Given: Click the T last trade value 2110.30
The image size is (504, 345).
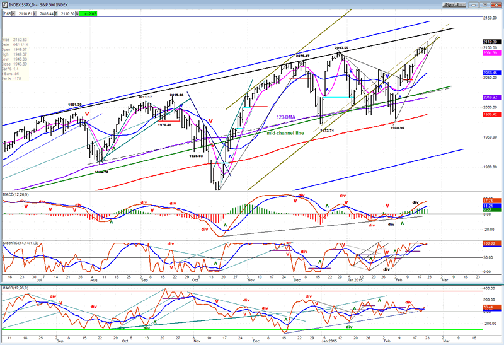Looking at the screenshot, I should (67, 13).
